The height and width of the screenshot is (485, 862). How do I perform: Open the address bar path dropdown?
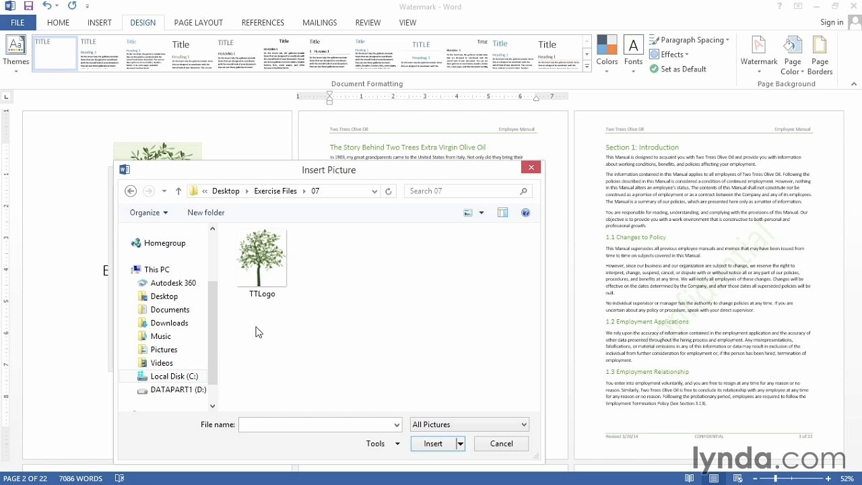click(x=375, y=191)
